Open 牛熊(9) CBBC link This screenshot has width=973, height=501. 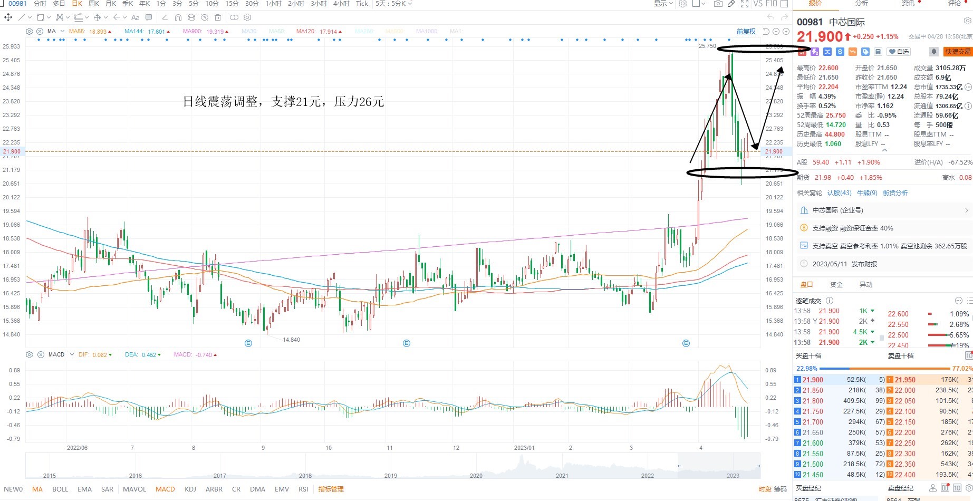pyautogui.click(x=867, y=193)
